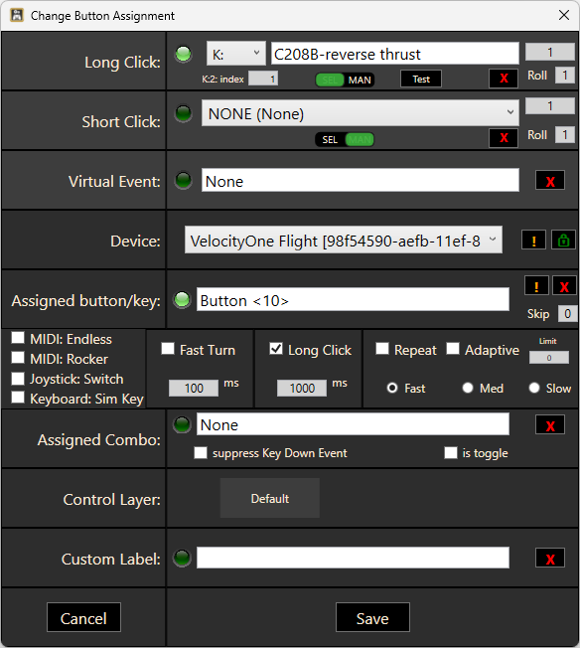Viewport: 580px width, 648px height.
Task: Click the Assigned button warning exclamation icon
Action: [x=536, y=285]
